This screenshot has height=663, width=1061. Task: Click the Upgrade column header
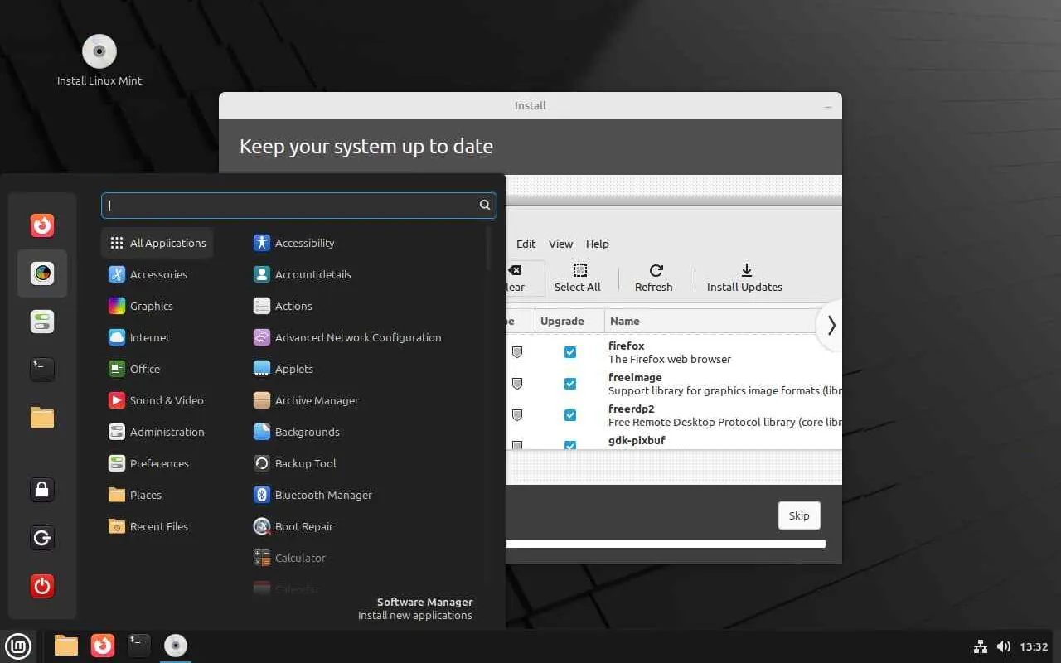pyautogui.click(x=568, y=321)
